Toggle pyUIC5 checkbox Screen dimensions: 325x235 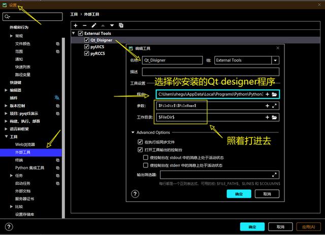pos(87,47)
